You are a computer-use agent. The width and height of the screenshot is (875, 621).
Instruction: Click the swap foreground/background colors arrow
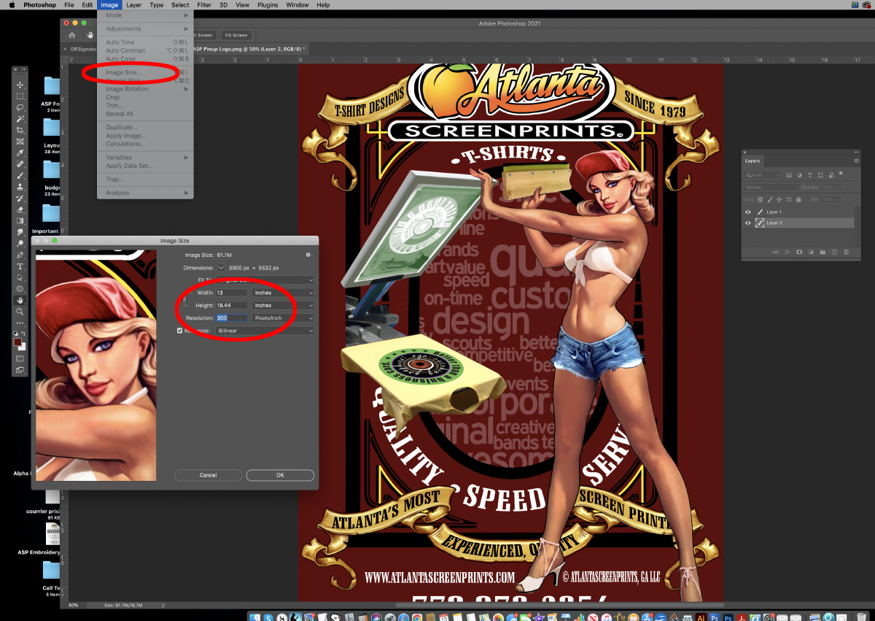click(24, 335)
